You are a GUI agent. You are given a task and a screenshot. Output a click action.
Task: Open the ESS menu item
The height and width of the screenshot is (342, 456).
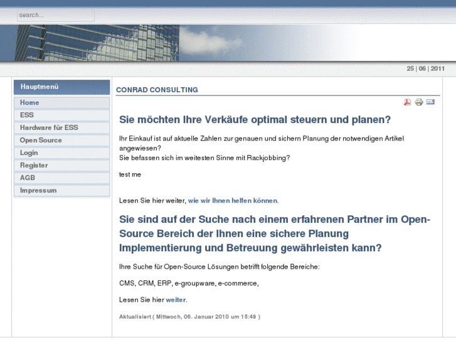tap(61, 115)
